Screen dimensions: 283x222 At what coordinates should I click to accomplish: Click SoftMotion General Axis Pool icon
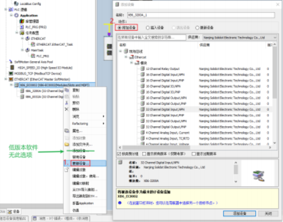[11, 62]
